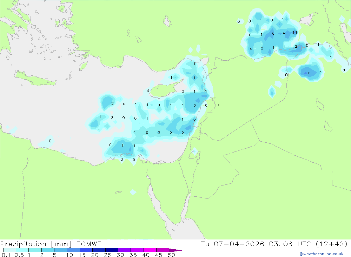Click the legend label '35'

(x=133, y=255)
